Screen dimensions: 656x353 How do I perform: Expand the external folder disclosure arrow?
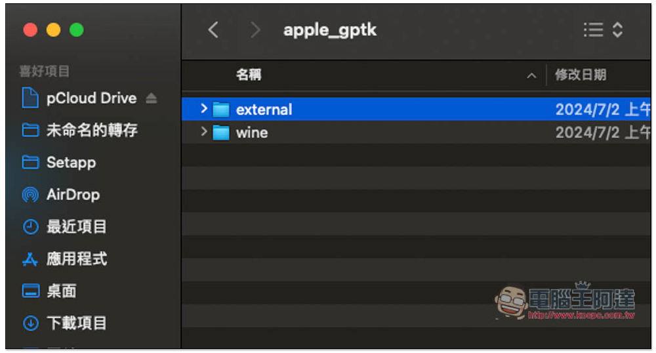tap(204, 109)
